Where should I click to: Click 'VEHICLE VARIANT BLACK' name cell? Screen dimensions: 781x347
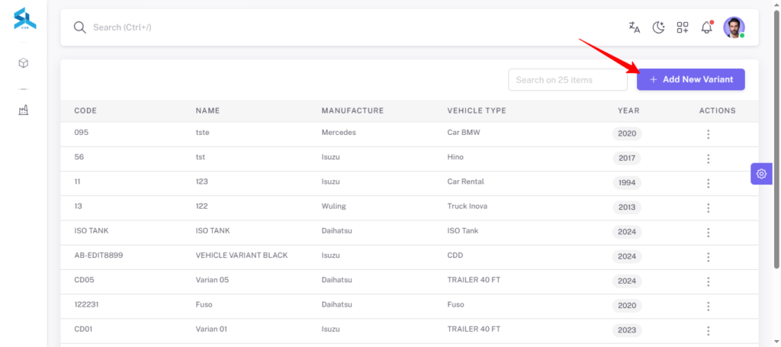[242, 255]
